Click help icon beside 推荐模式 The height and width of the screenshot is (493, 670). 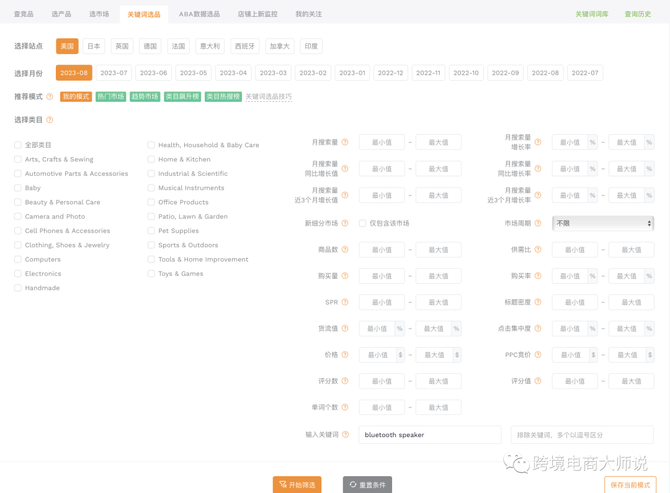click(50, 97)
